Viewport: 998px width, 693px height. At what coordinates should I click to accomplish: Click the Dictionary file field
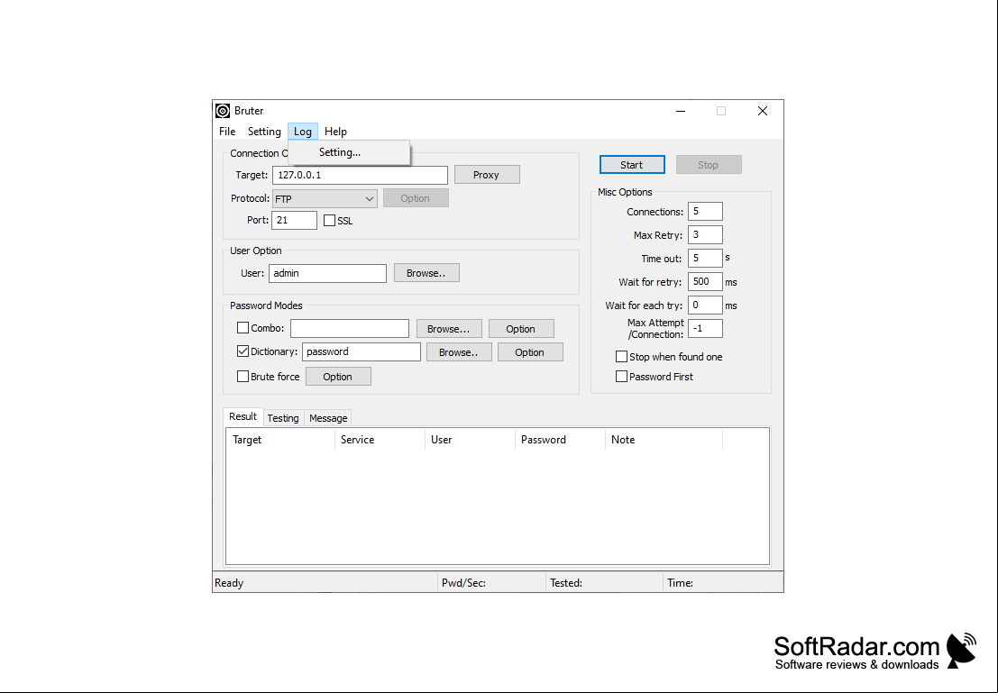pyautogui.click(x=361, y=352)
